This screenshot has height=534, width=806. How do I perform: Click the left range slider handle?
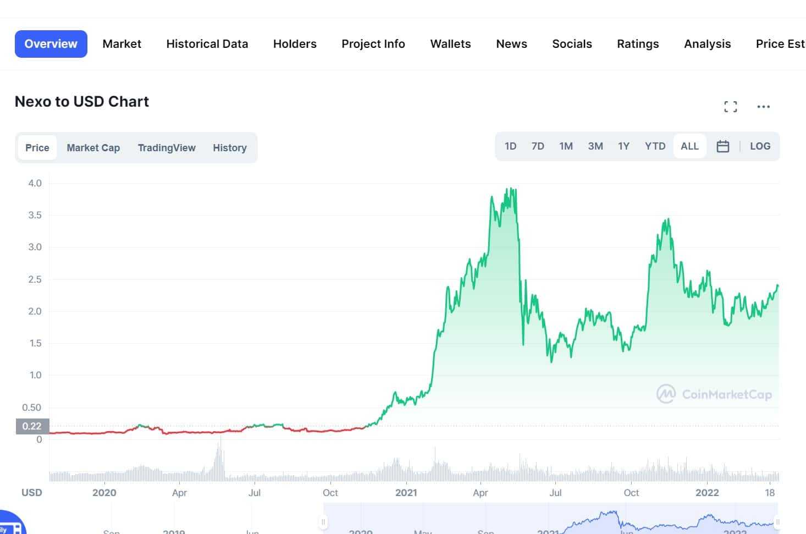[323, 521]
